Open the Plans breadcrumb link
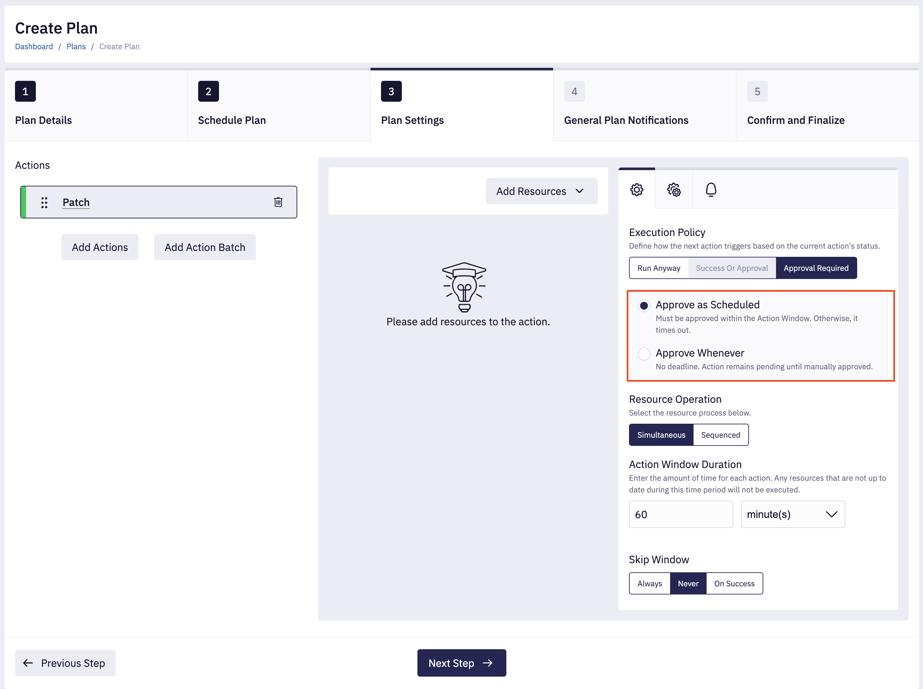The width and height of the screenshot is (923, 689). point(76,47)
